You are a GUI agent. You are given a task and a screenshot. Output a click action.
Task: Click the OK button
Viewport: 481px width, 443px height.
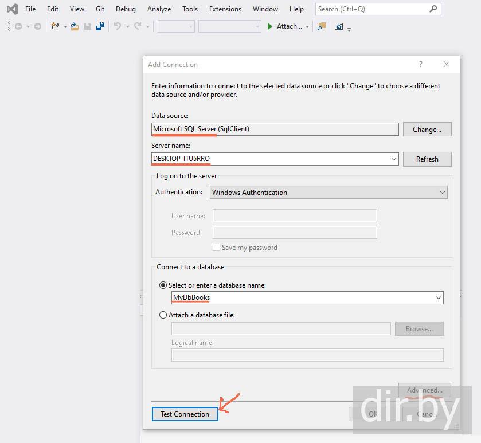click(x=373, y=414)
